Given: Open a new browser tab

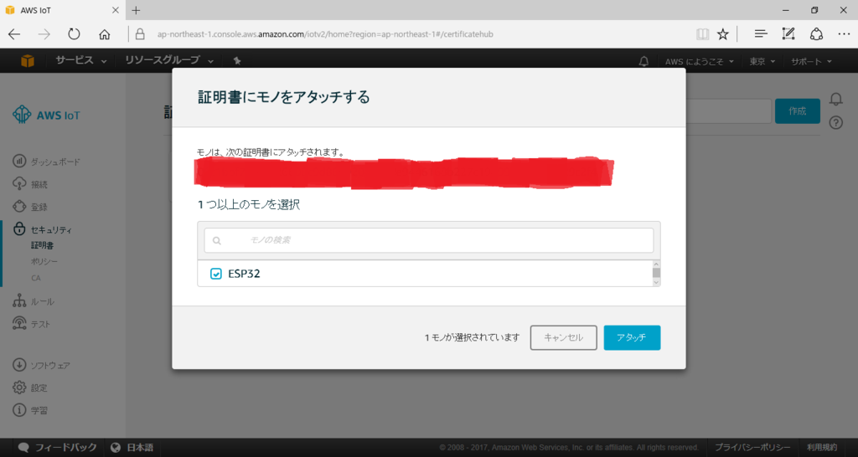Looking at the screenshot, I should tap(137, 10).
